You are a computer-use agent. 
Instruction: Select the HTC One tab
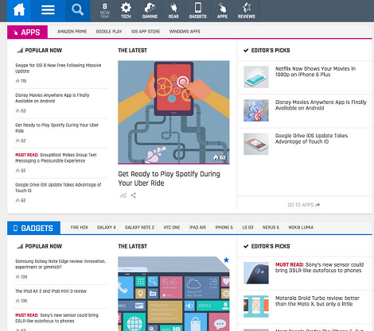[x=172, y=227]
